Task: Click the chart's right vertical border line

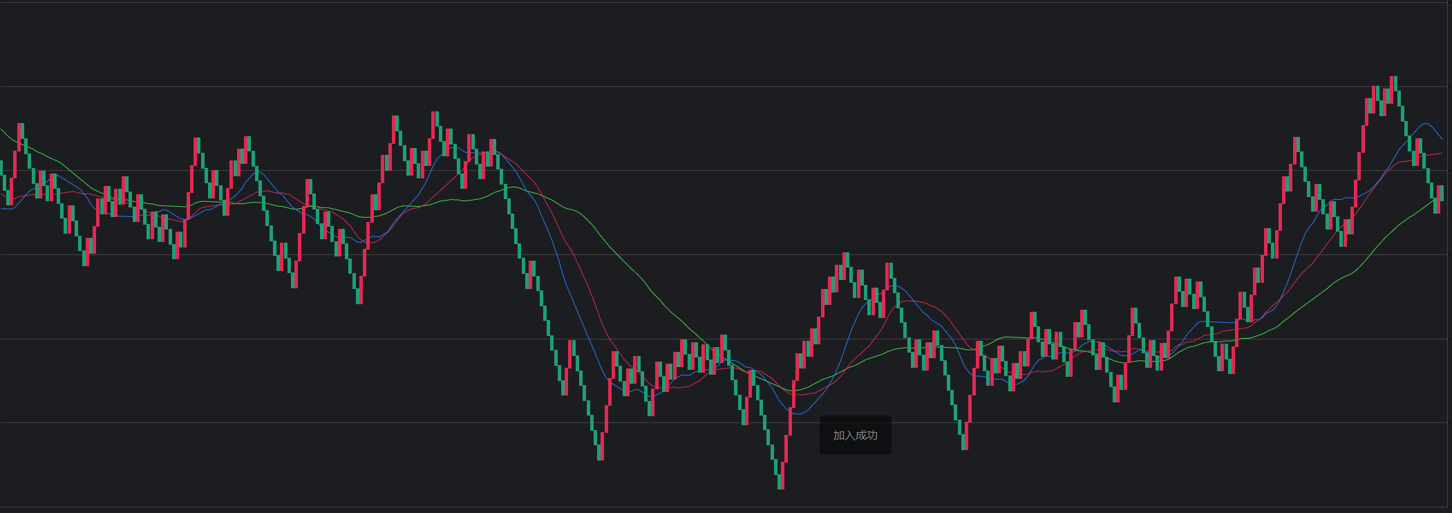Action: 1447,254
